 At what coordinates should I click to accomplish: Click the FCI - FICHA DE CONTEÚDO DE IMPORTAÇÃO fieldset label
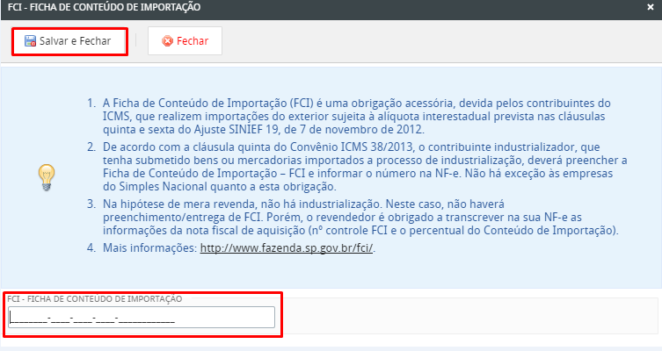(x=95, y=298)
